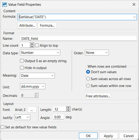This screenshot has width=139, height=140.
Task: Open the Order dropdown set to None
Action: [x=97, y=52]
